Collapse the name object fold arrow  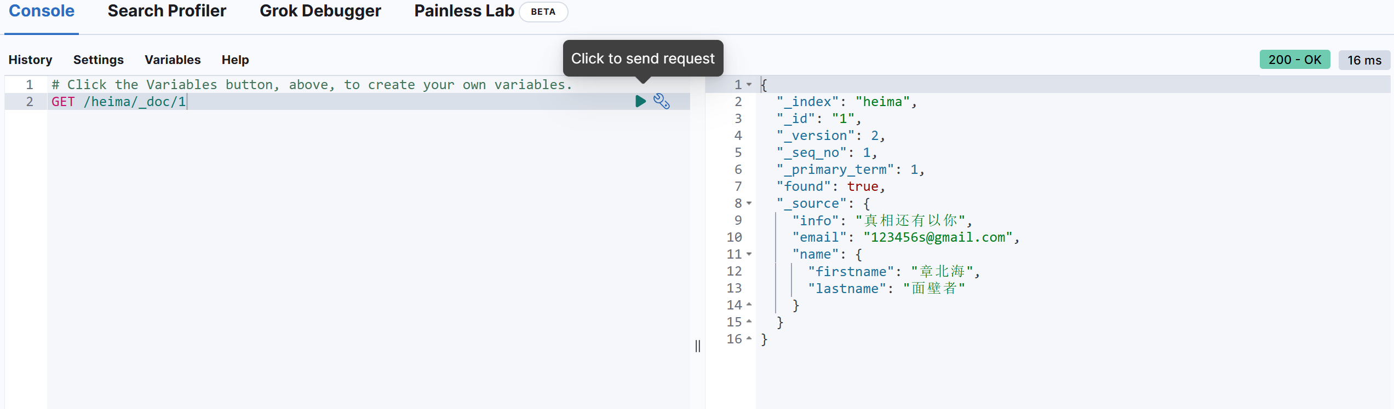point(749,254)
